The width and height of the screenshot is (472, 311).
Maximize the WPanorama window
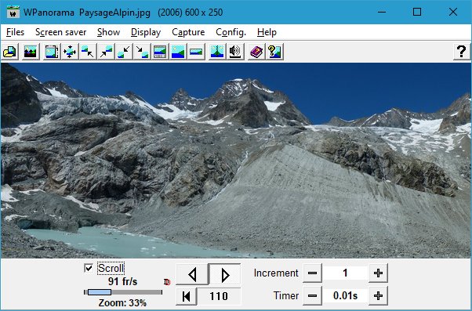click(417, 12)
